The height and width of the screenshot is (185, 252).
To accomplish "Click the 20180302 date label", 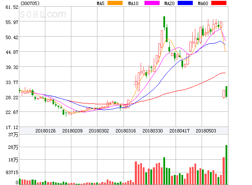I will (99, 131).
